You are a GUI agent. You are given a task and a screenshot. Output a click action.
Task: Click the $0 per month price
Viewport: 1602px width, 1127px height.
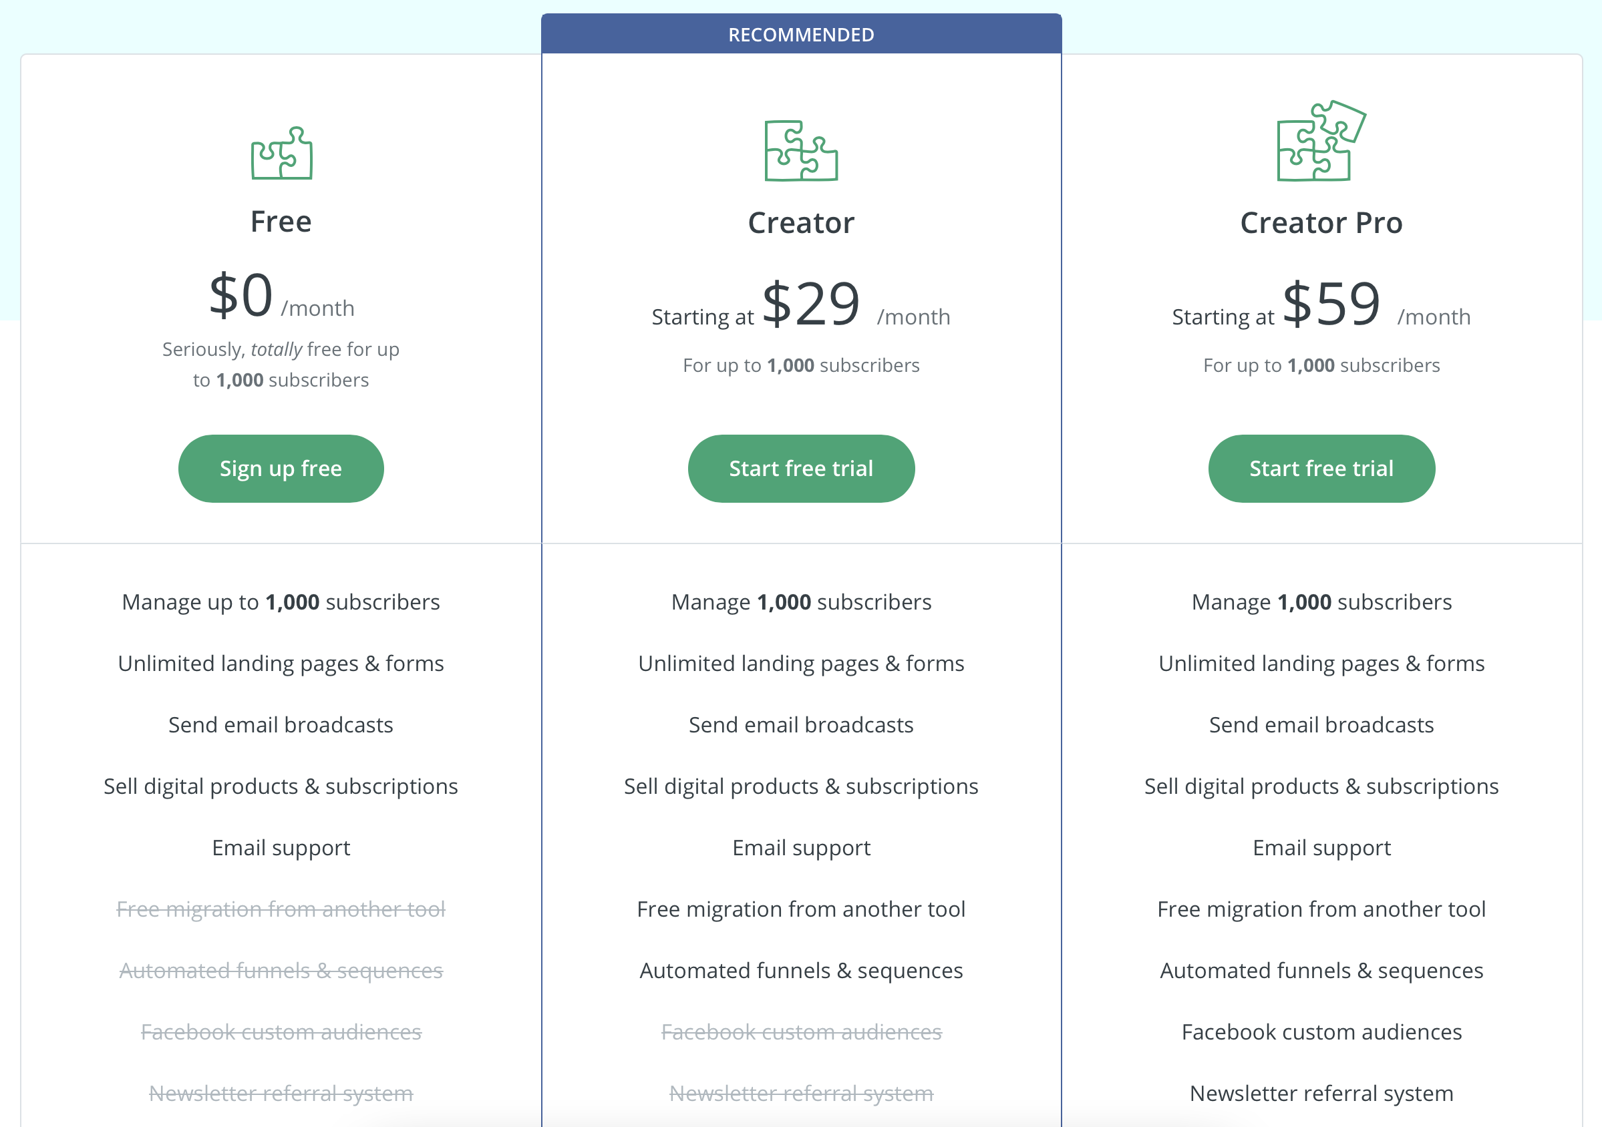click(x=242, y=296)
